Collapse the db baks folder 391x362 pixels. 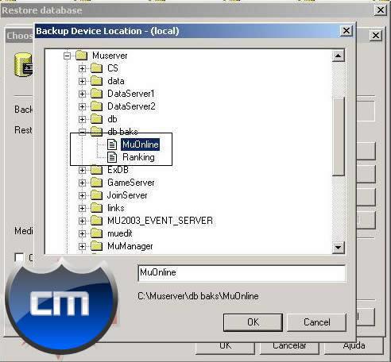(82, 132)
